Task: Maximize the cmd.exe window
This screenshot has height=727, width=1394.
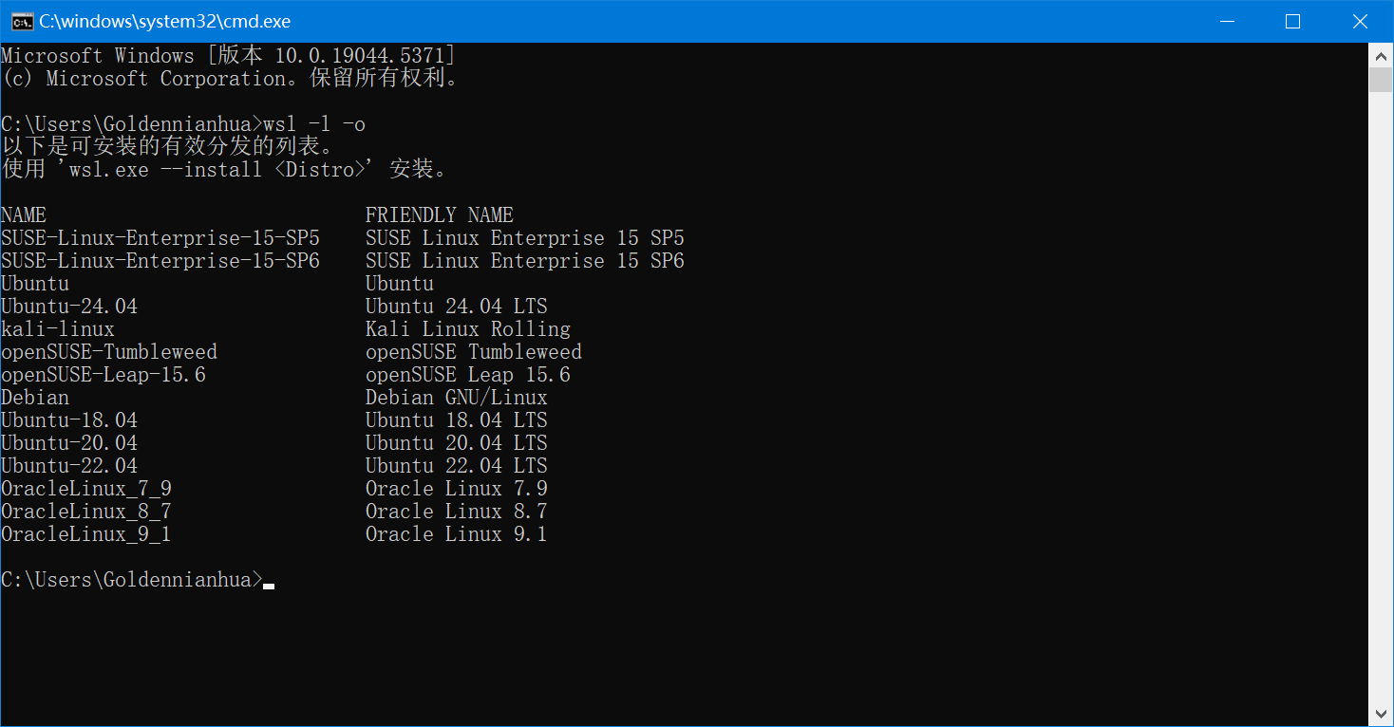Action: (1292, 21)
